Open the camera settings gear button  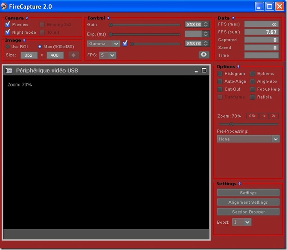[x=204, y=55]
